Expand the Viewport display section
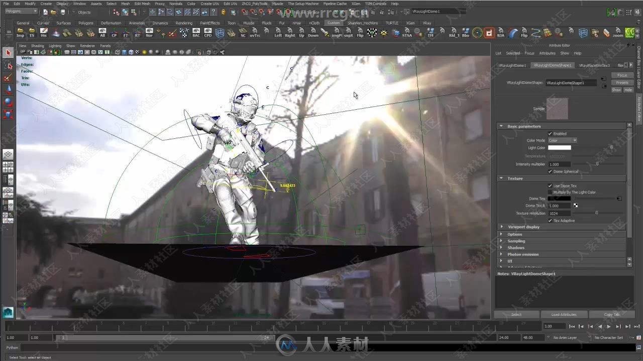 501,227
